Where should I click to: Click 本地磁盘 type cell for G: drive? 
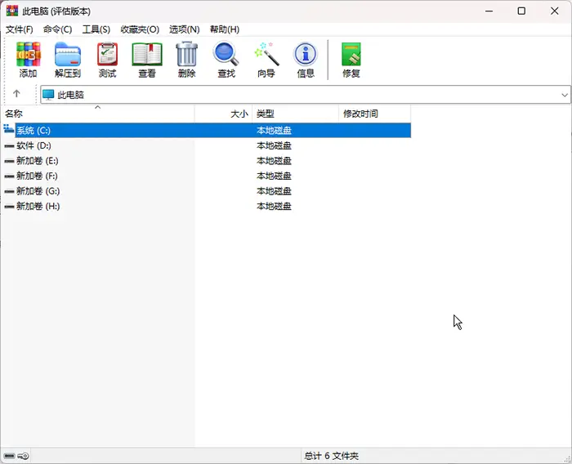click(274, 191)
